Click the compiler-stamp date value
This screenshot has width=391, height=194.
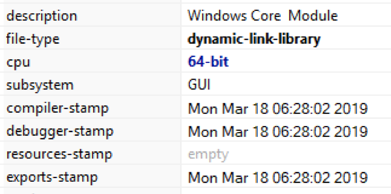[x=278, y=108]
